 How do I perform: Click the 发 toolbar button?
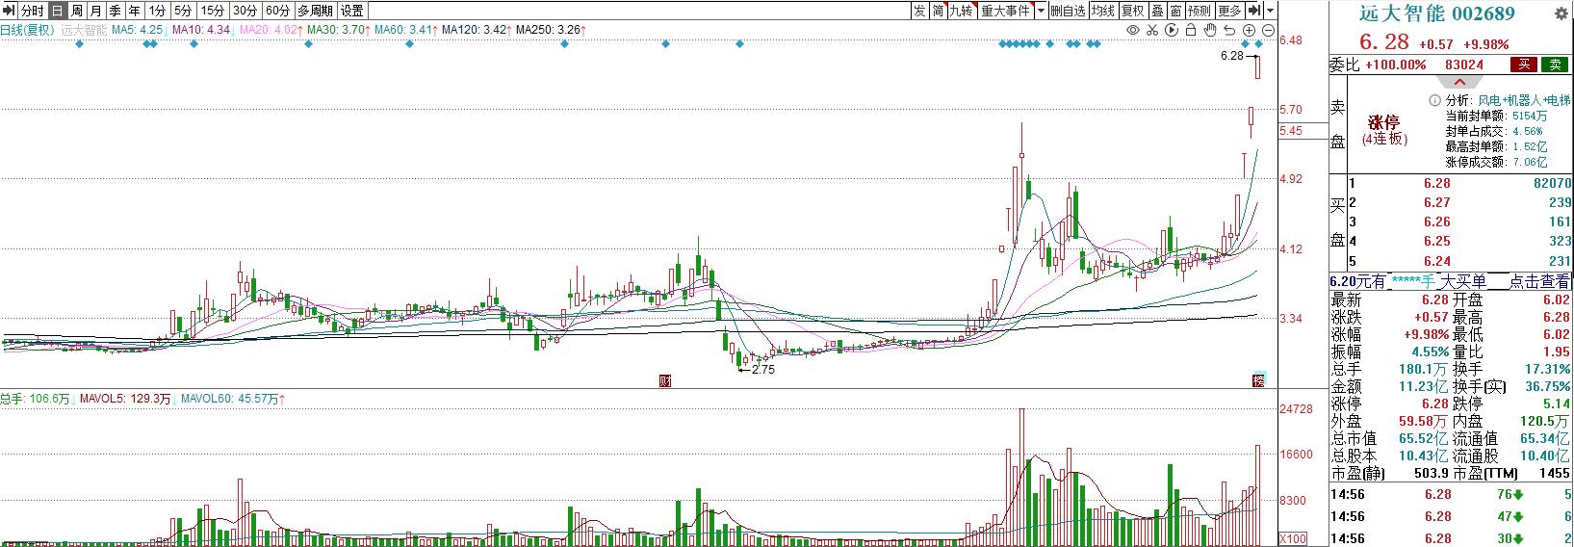coord(919,11)
